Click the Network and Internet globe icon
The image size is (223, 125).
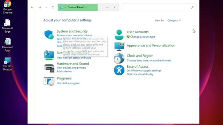(x=49, y=55)
